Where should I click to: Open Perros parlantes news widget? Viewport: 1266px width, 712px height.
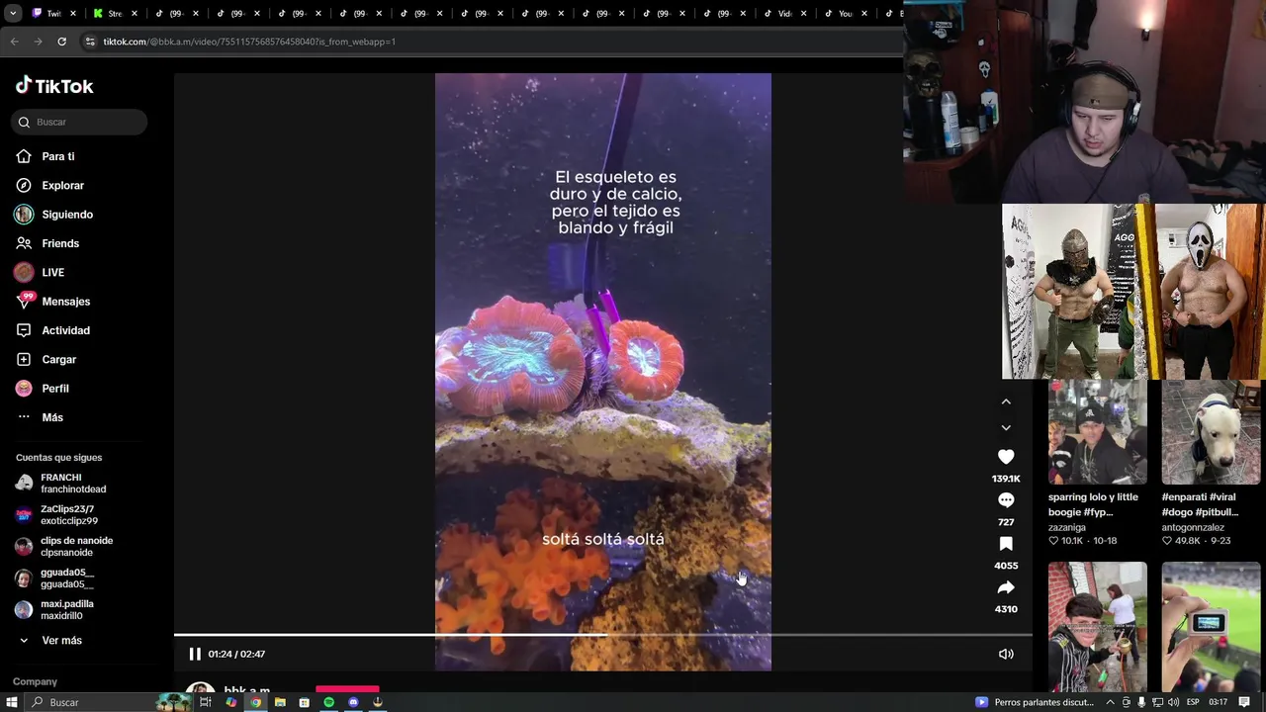pos(1035,702)
